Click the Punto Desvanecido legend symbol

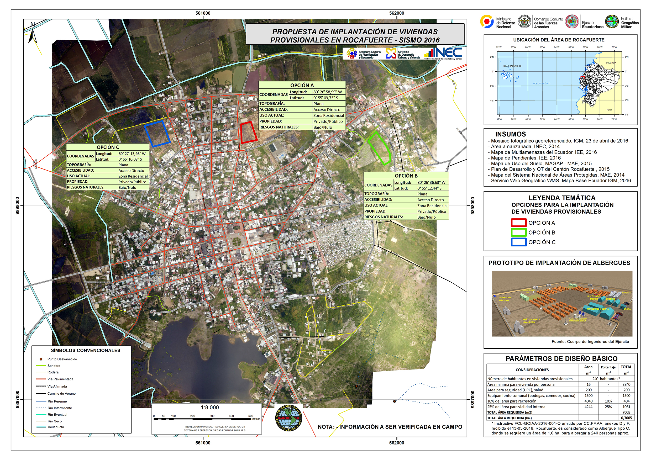(41, 359)
